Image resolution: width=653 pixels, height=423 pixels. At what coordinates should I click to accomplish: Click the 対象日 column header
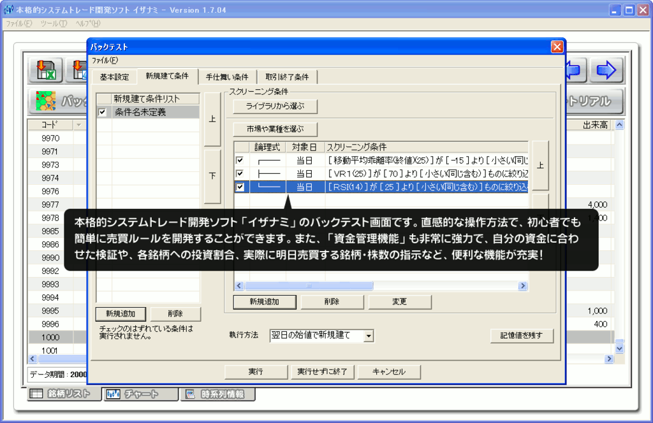305,147
